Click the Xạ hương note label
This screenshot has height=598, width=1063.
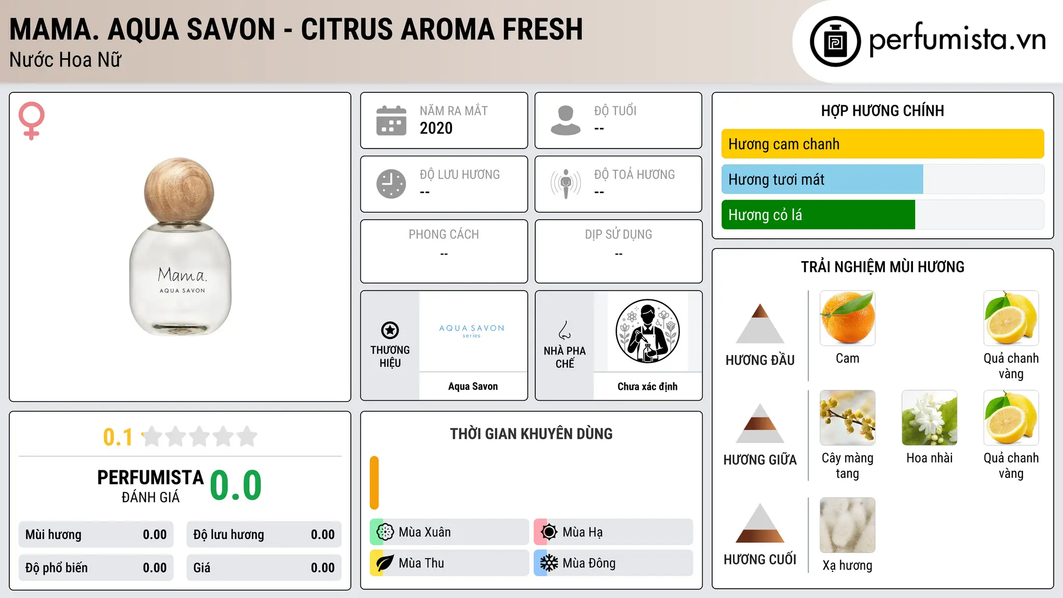click(848, 565)
